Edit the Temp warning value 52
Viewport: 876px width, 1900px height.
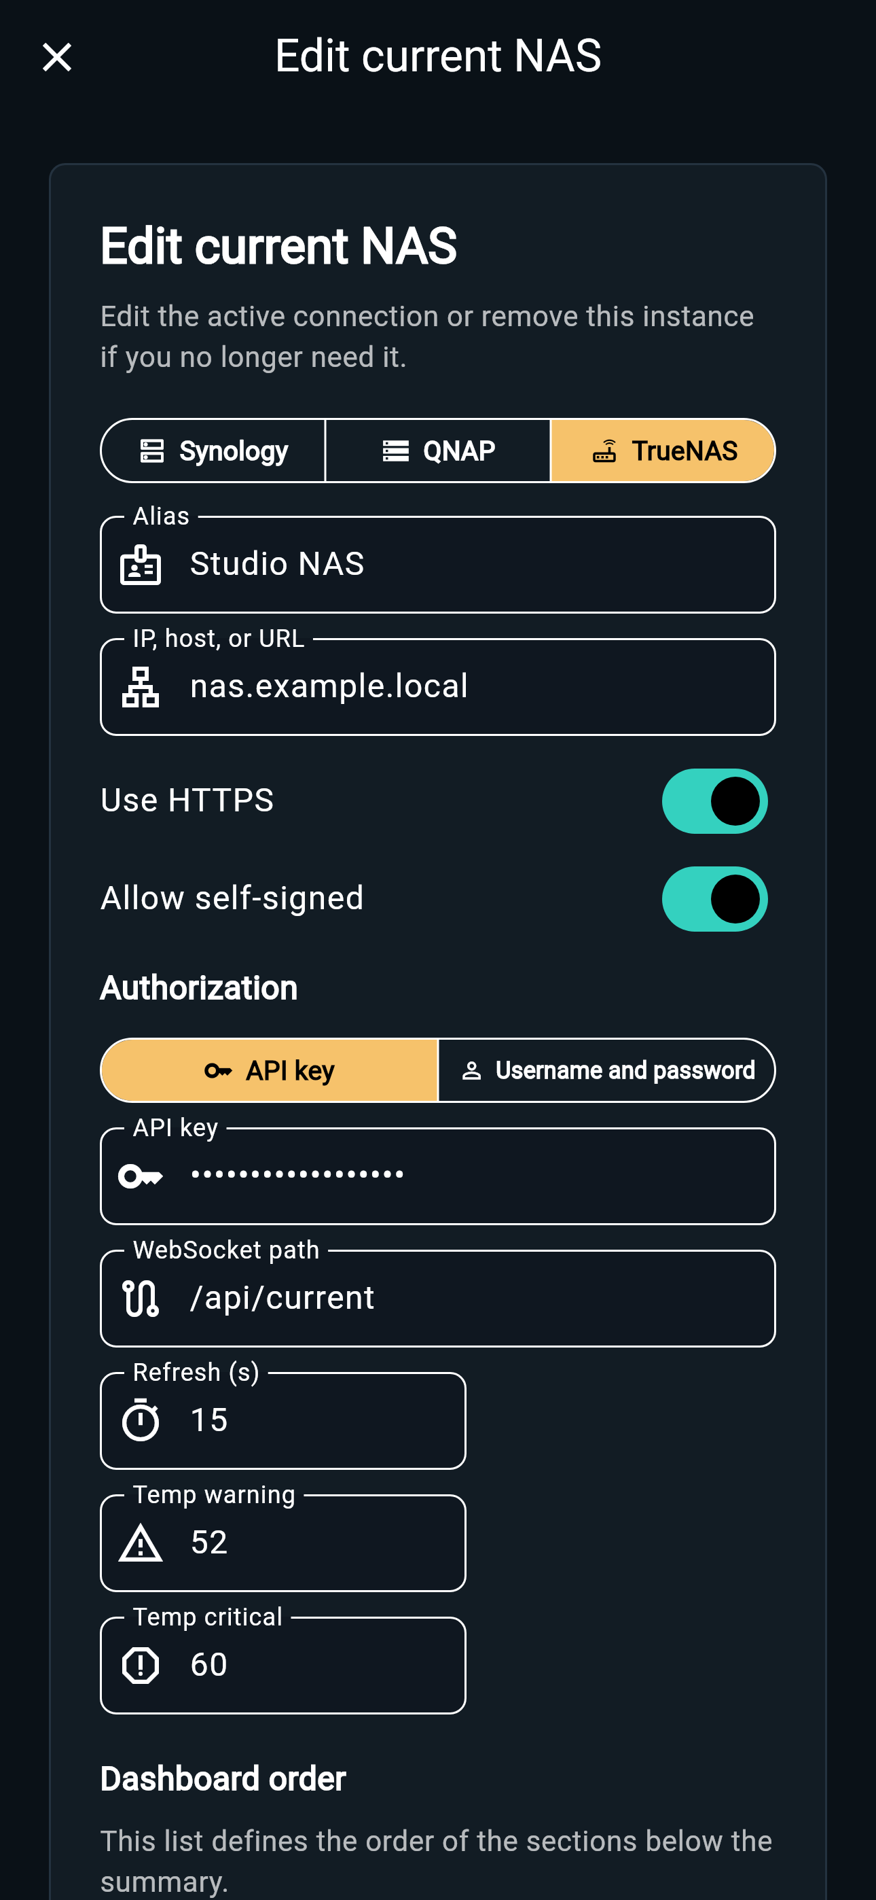tap(283, 1543)
